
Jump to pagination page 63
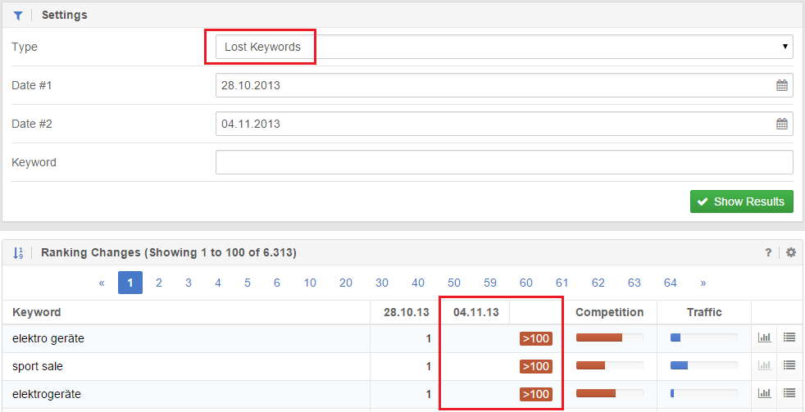(x=634, y=283)
